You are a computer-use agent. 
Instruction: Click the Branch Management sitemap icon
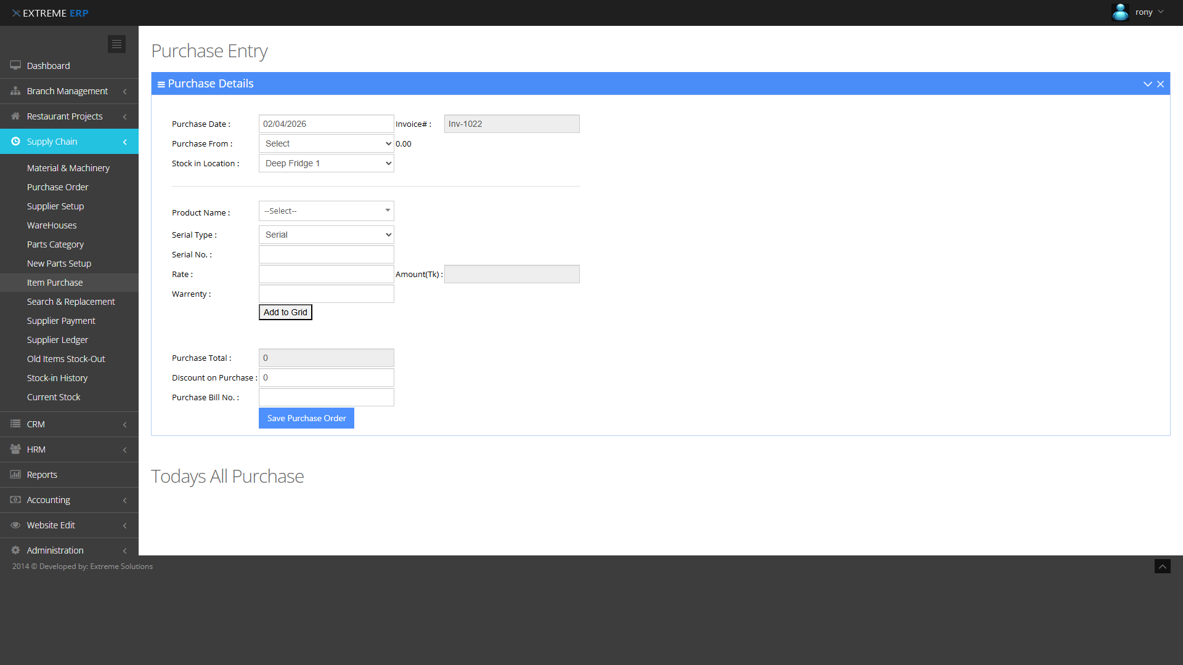15,91
